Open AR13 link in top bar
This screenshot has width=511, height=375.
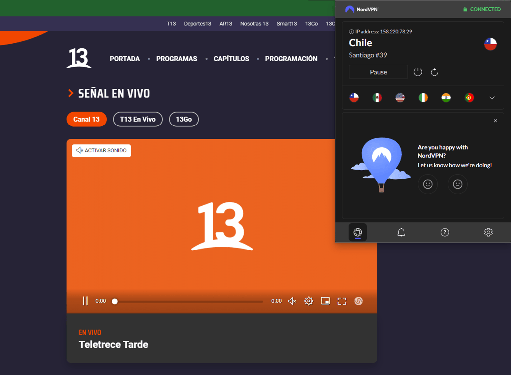point(226,24)
